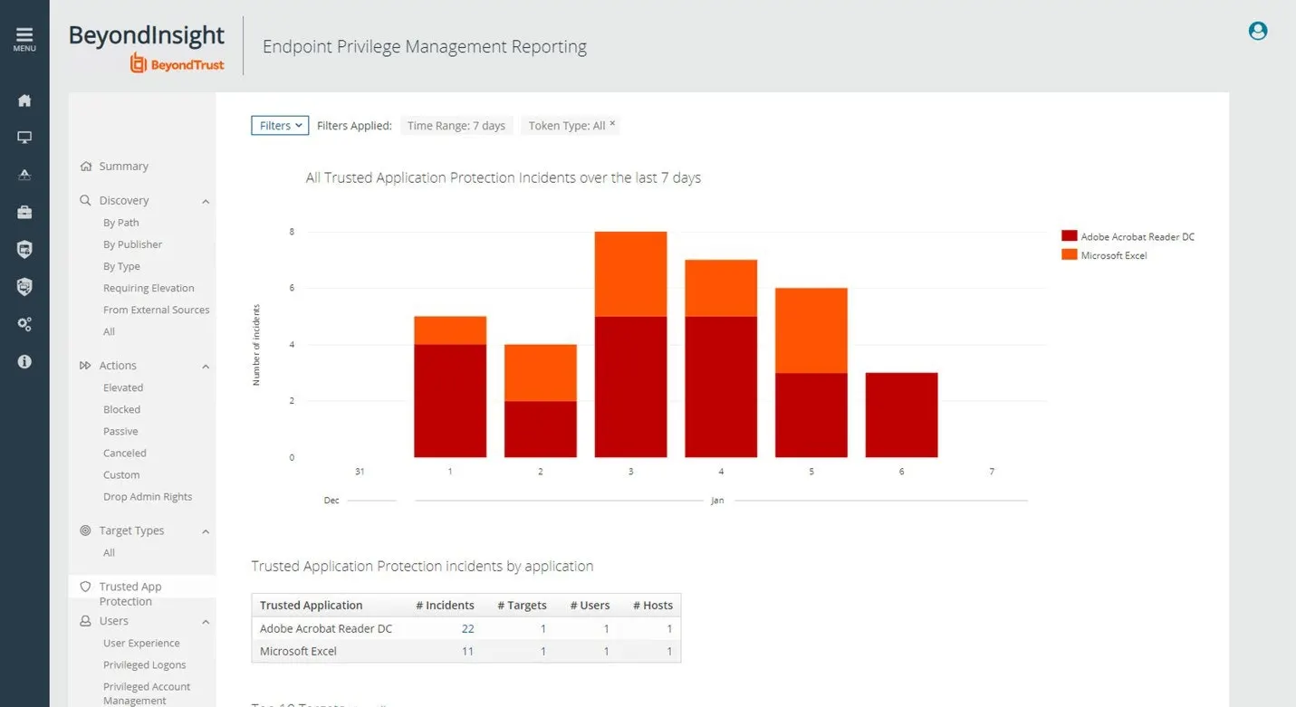The image size is (1296, 707).
Task: Collapse the Users section
Action: tap(206, 622)
